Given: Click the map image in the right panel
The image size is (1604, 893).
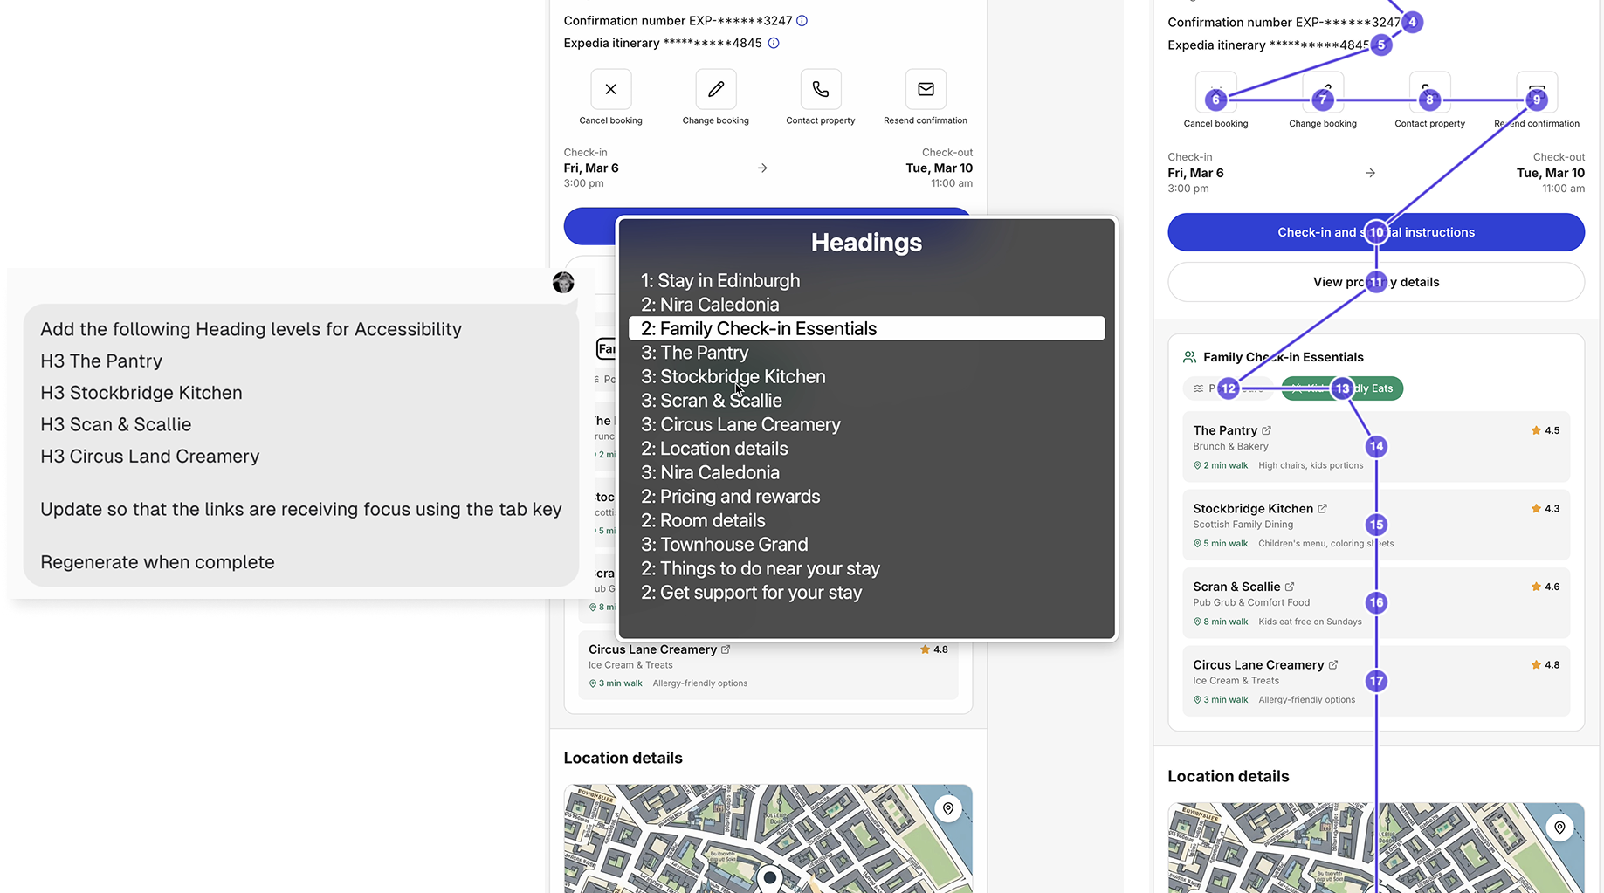Looking at the screenshot, I should (1375, 848).
